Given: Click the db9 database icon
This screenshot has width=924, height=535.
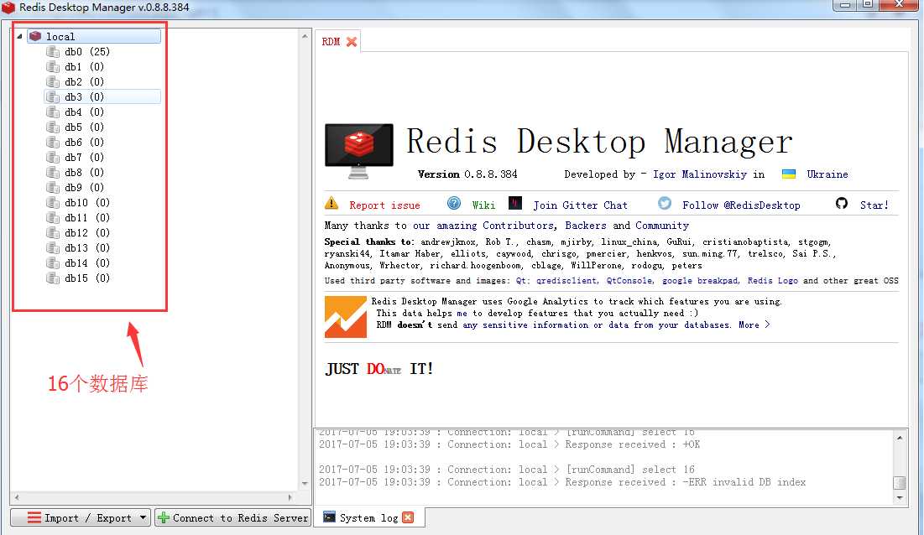Looking at the screenshot, I should click(x=53, y=188).
